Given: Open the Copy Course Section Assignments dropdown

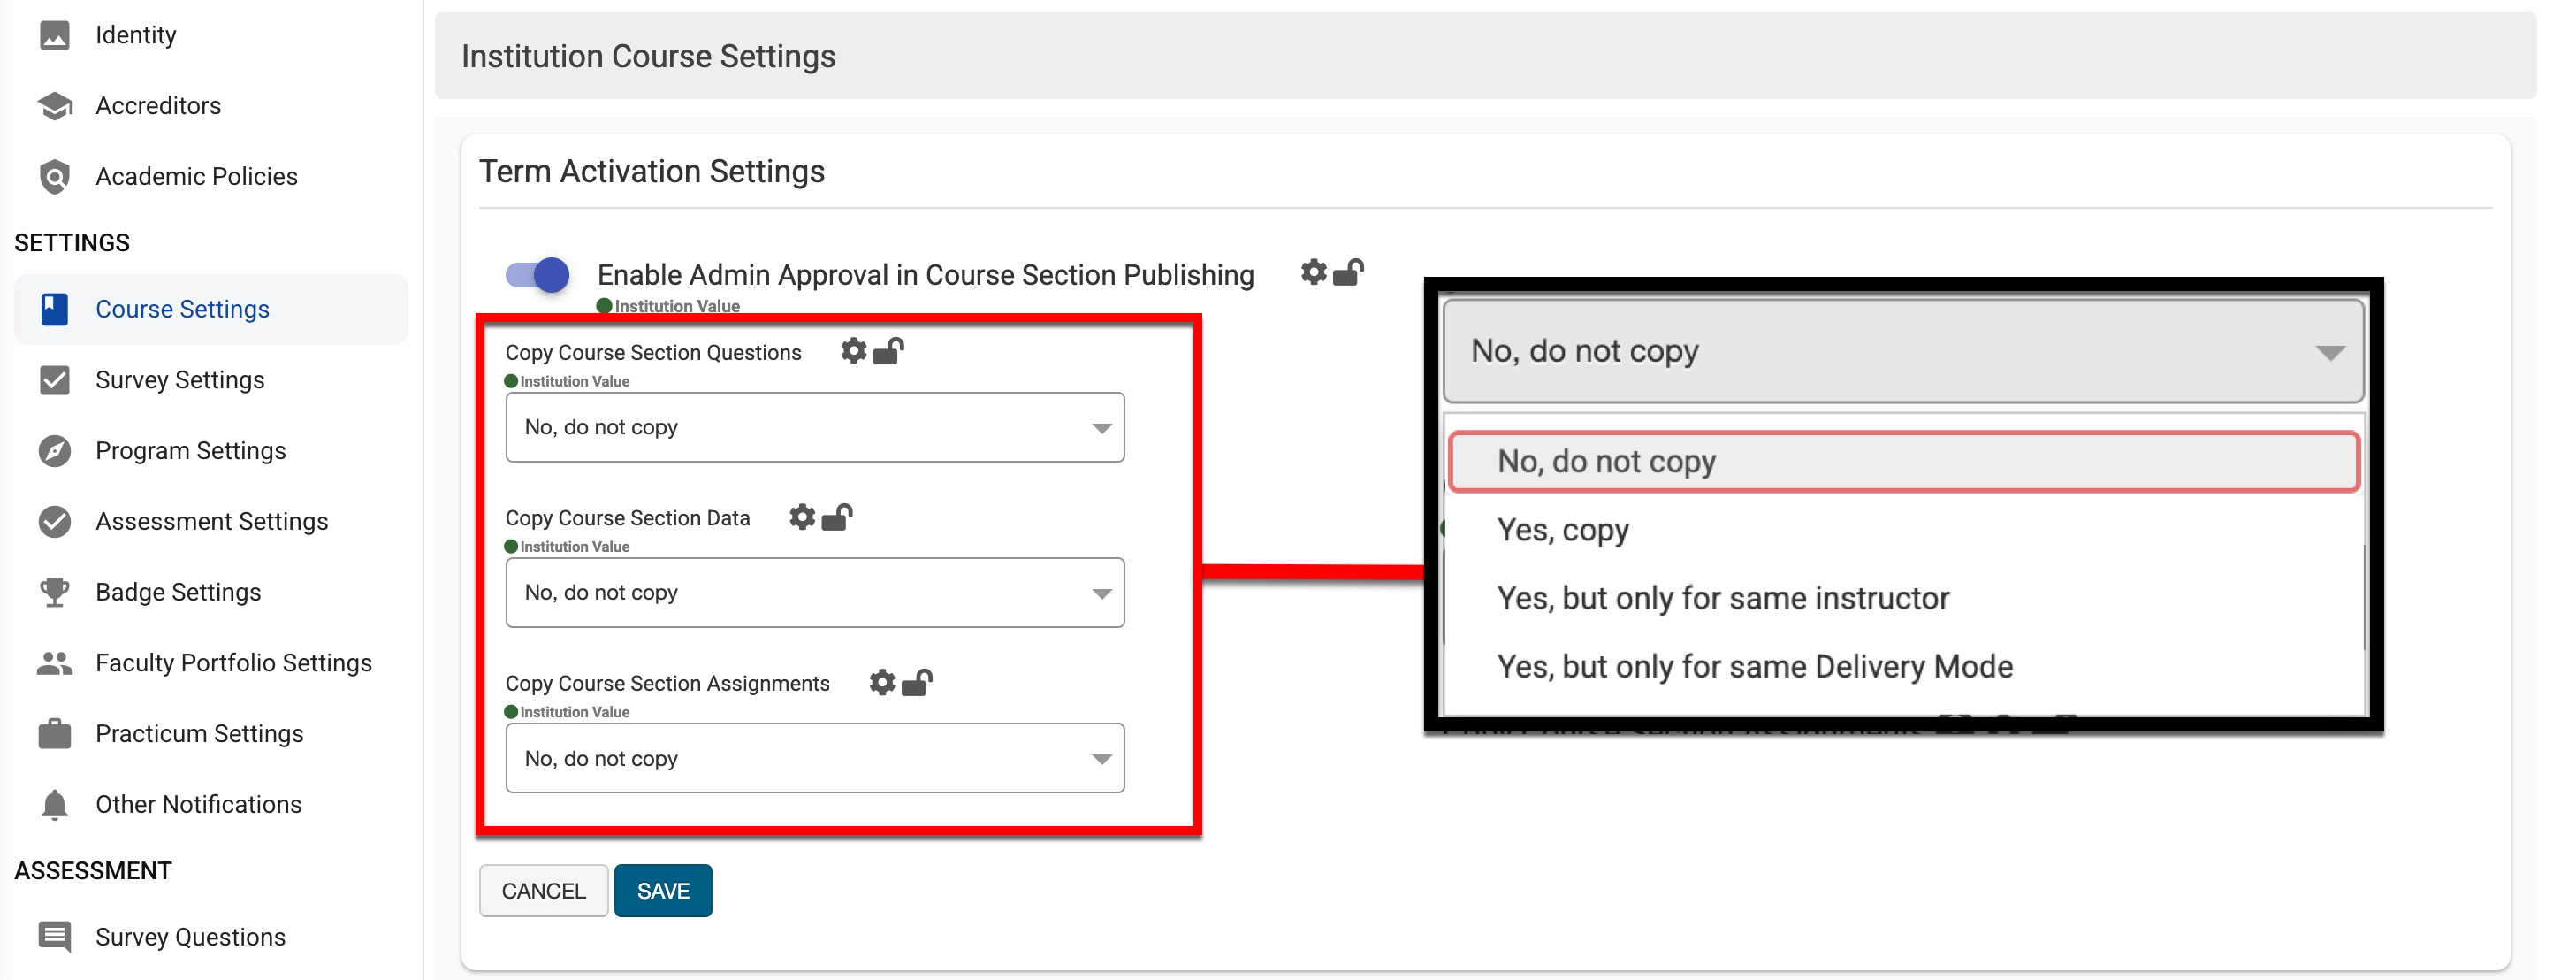Looking at the screenshot, I should click(814, 759).
